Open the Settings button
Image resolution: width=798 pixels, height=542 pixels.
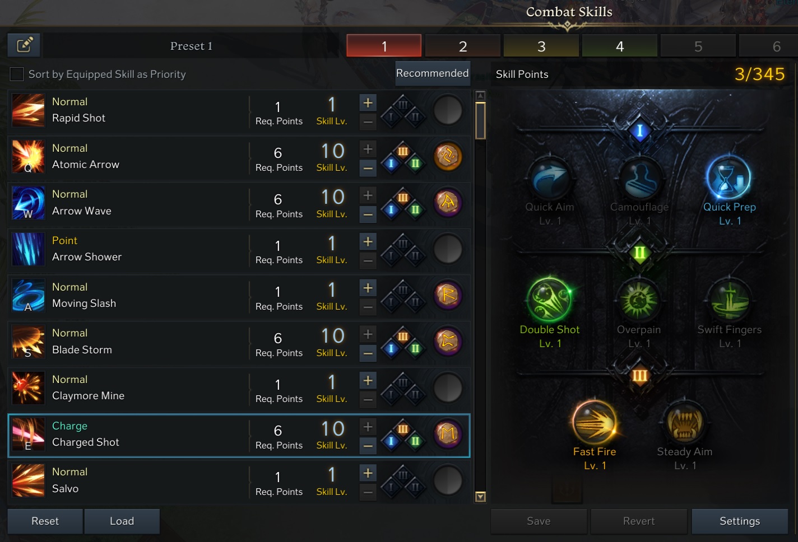(740, 521)
